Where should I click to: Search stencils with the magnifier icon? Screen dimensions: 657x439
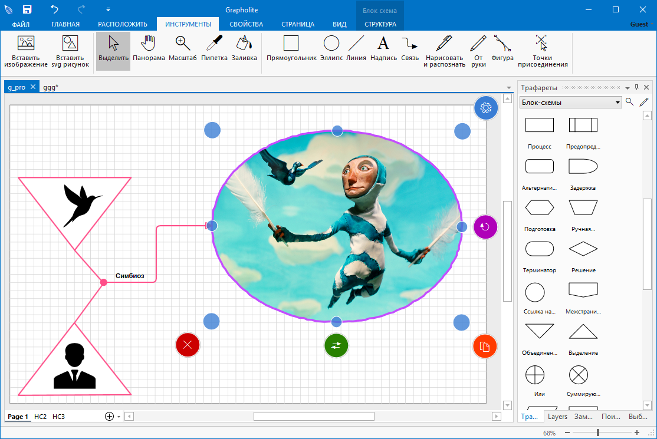tap(629, 102)
